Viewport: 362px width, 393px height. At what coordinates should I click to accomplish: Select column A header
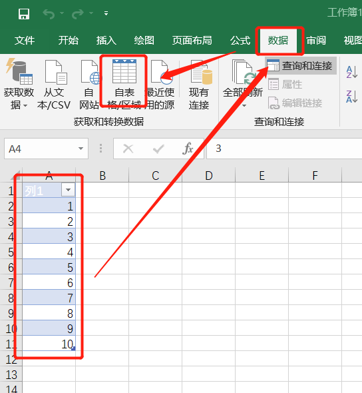click(x=49, y=176)
